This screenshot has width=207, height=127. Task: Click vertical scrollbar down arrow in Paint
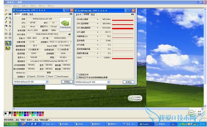[x=205, y=106]
